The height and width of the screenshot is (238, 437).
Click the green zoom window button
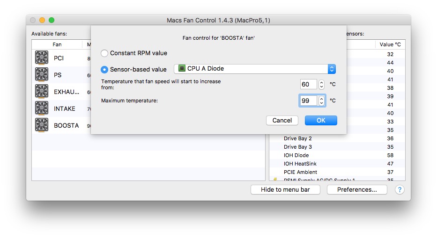coord(52,20)
